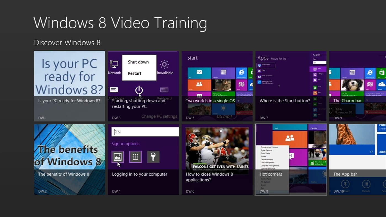Open the Keyboard settings icon

point(164,90)
